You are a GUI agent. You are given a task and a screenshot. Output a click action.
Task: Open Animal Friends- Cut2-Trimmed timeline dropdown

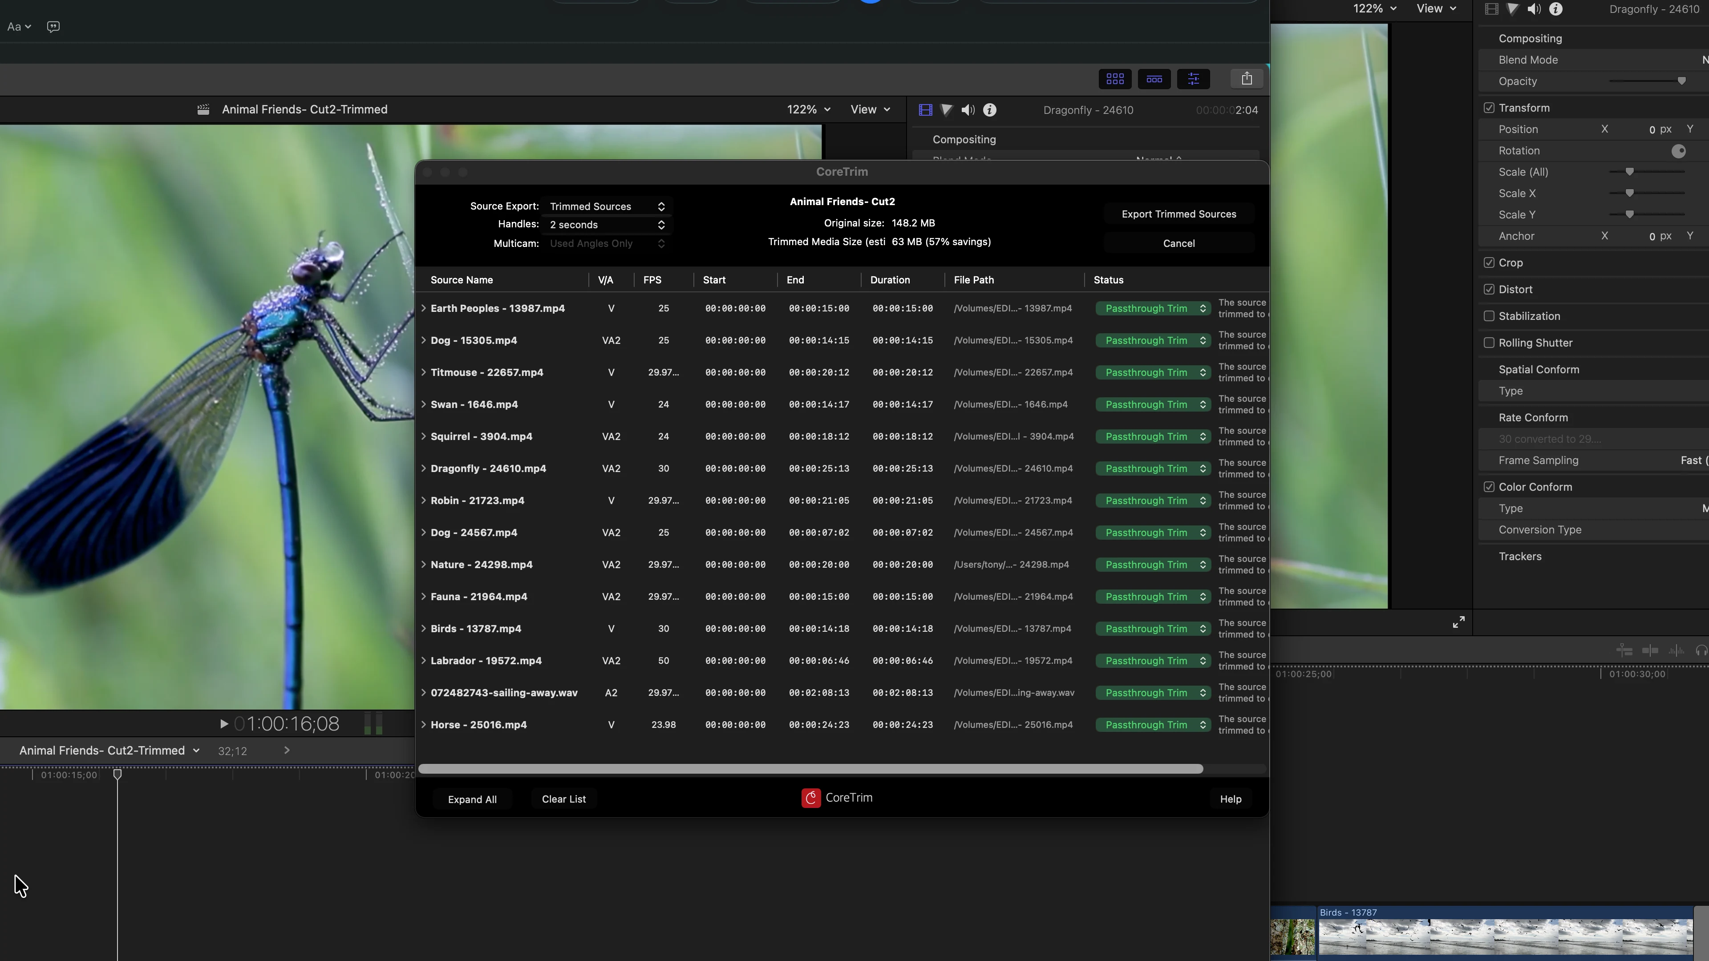pos(109,750)
